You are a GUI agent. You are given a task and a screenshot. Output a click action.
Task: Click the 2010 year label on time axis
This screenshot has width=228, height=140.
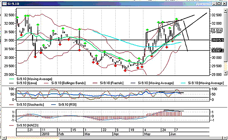(x=45, y=134)
